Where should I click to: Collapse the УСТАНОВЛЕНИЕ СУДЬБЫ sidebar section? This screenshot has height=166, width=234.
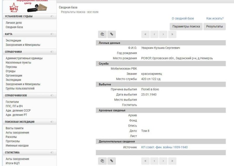coord(52,16)
